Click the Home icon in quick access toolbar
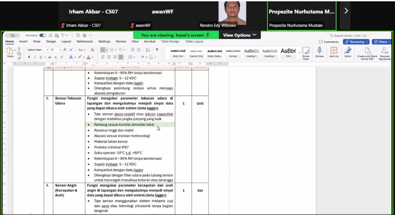 [x=50, y=35]
